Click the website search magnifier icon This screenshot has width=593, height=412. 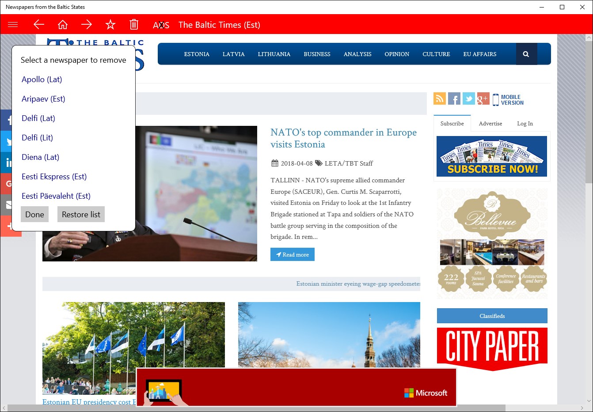coord(526,54)
